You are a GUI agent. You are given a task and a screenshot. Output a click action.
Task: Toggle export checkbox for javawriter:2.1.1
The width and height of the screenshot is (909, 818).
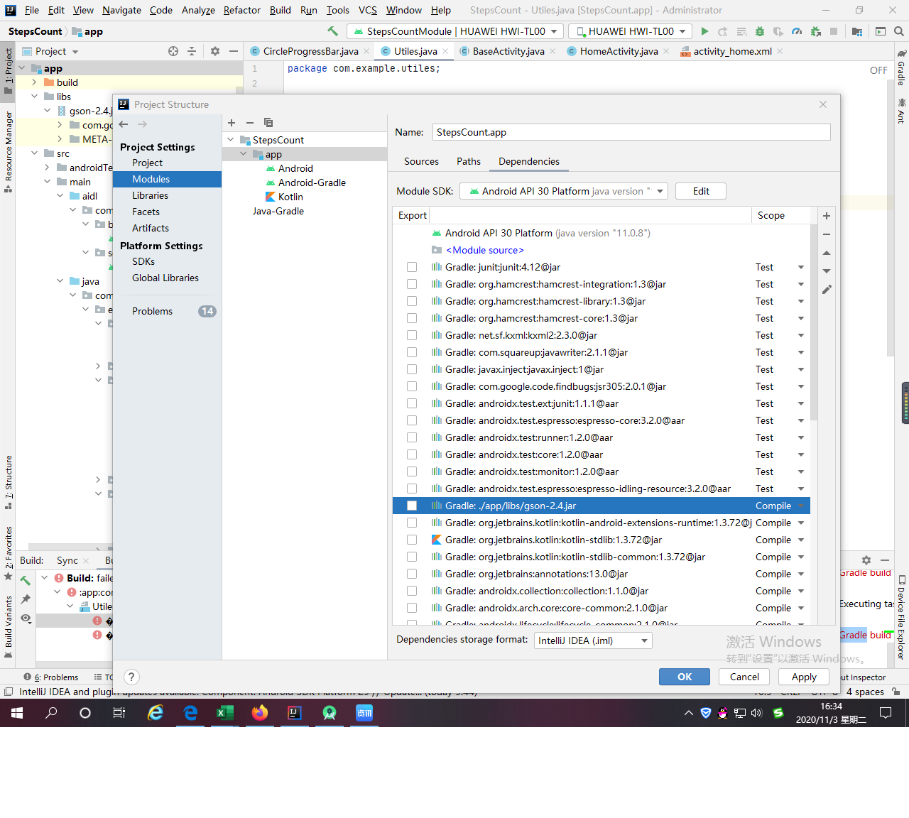pos(412,352)
